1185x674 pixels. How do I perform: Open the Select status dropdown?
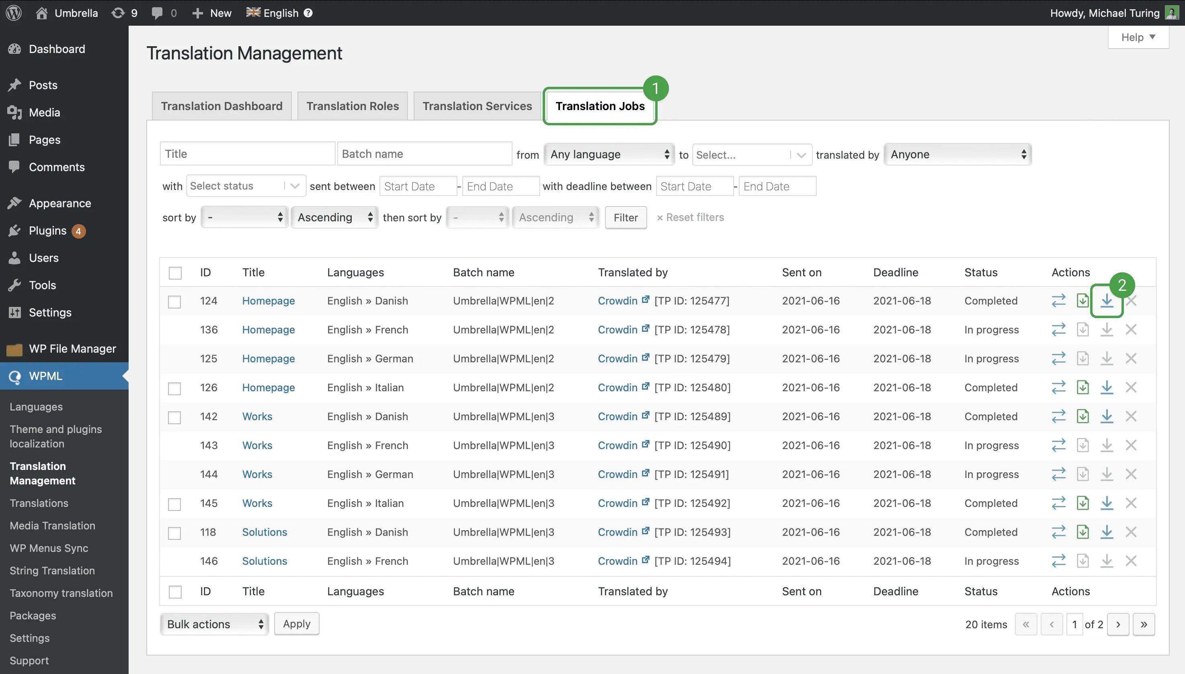[x=245, y=186]
